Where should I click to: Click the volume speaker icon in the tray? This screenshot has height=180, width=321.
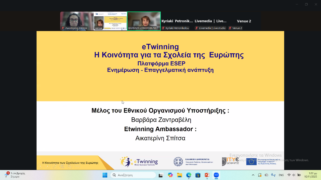pyautogui.click(x=294, y=175)
